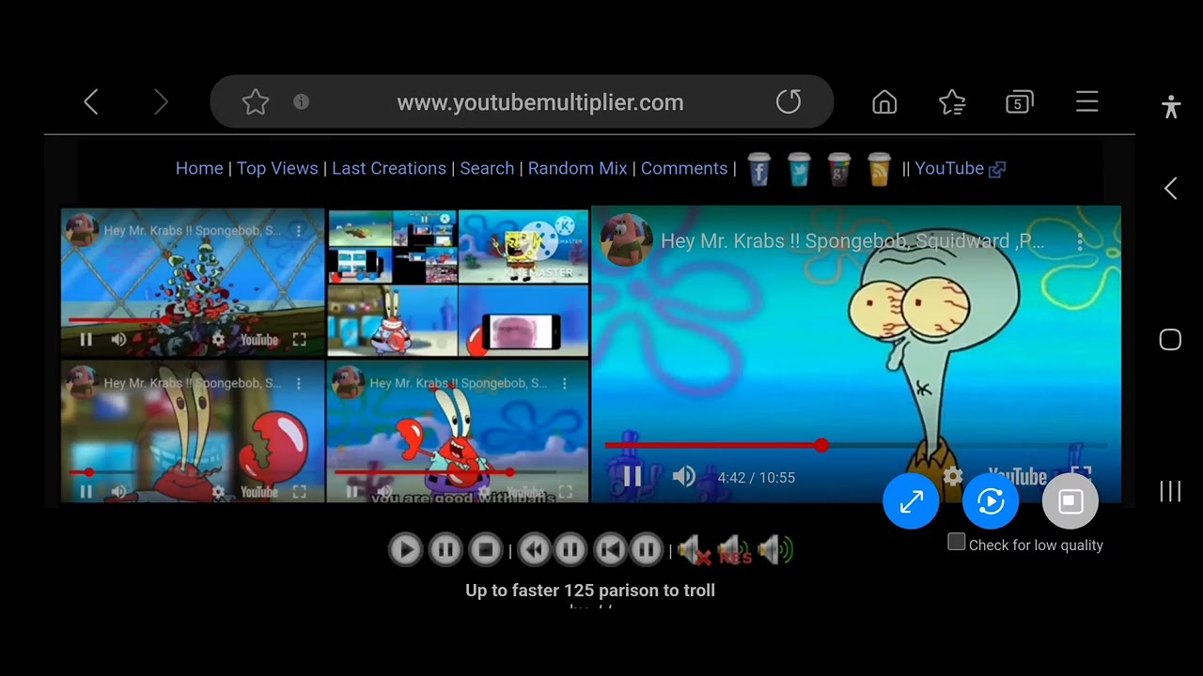The width and height of the screenshot is (1203, 676).
Task: Go to Top Views page
Action: pos(277,168)
